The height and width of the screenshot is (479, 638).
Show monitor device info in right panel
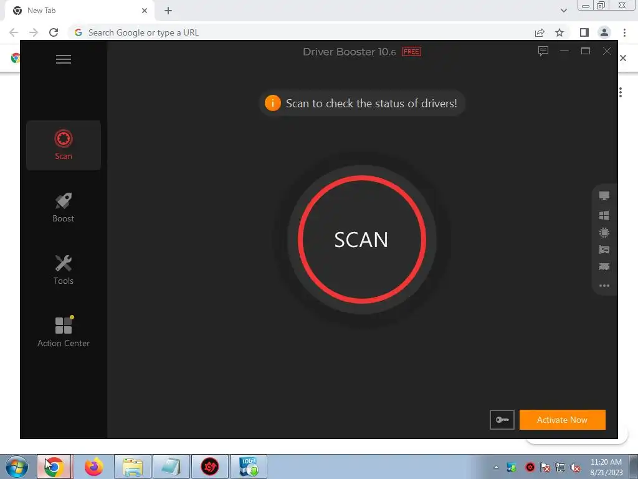point(604,196)
